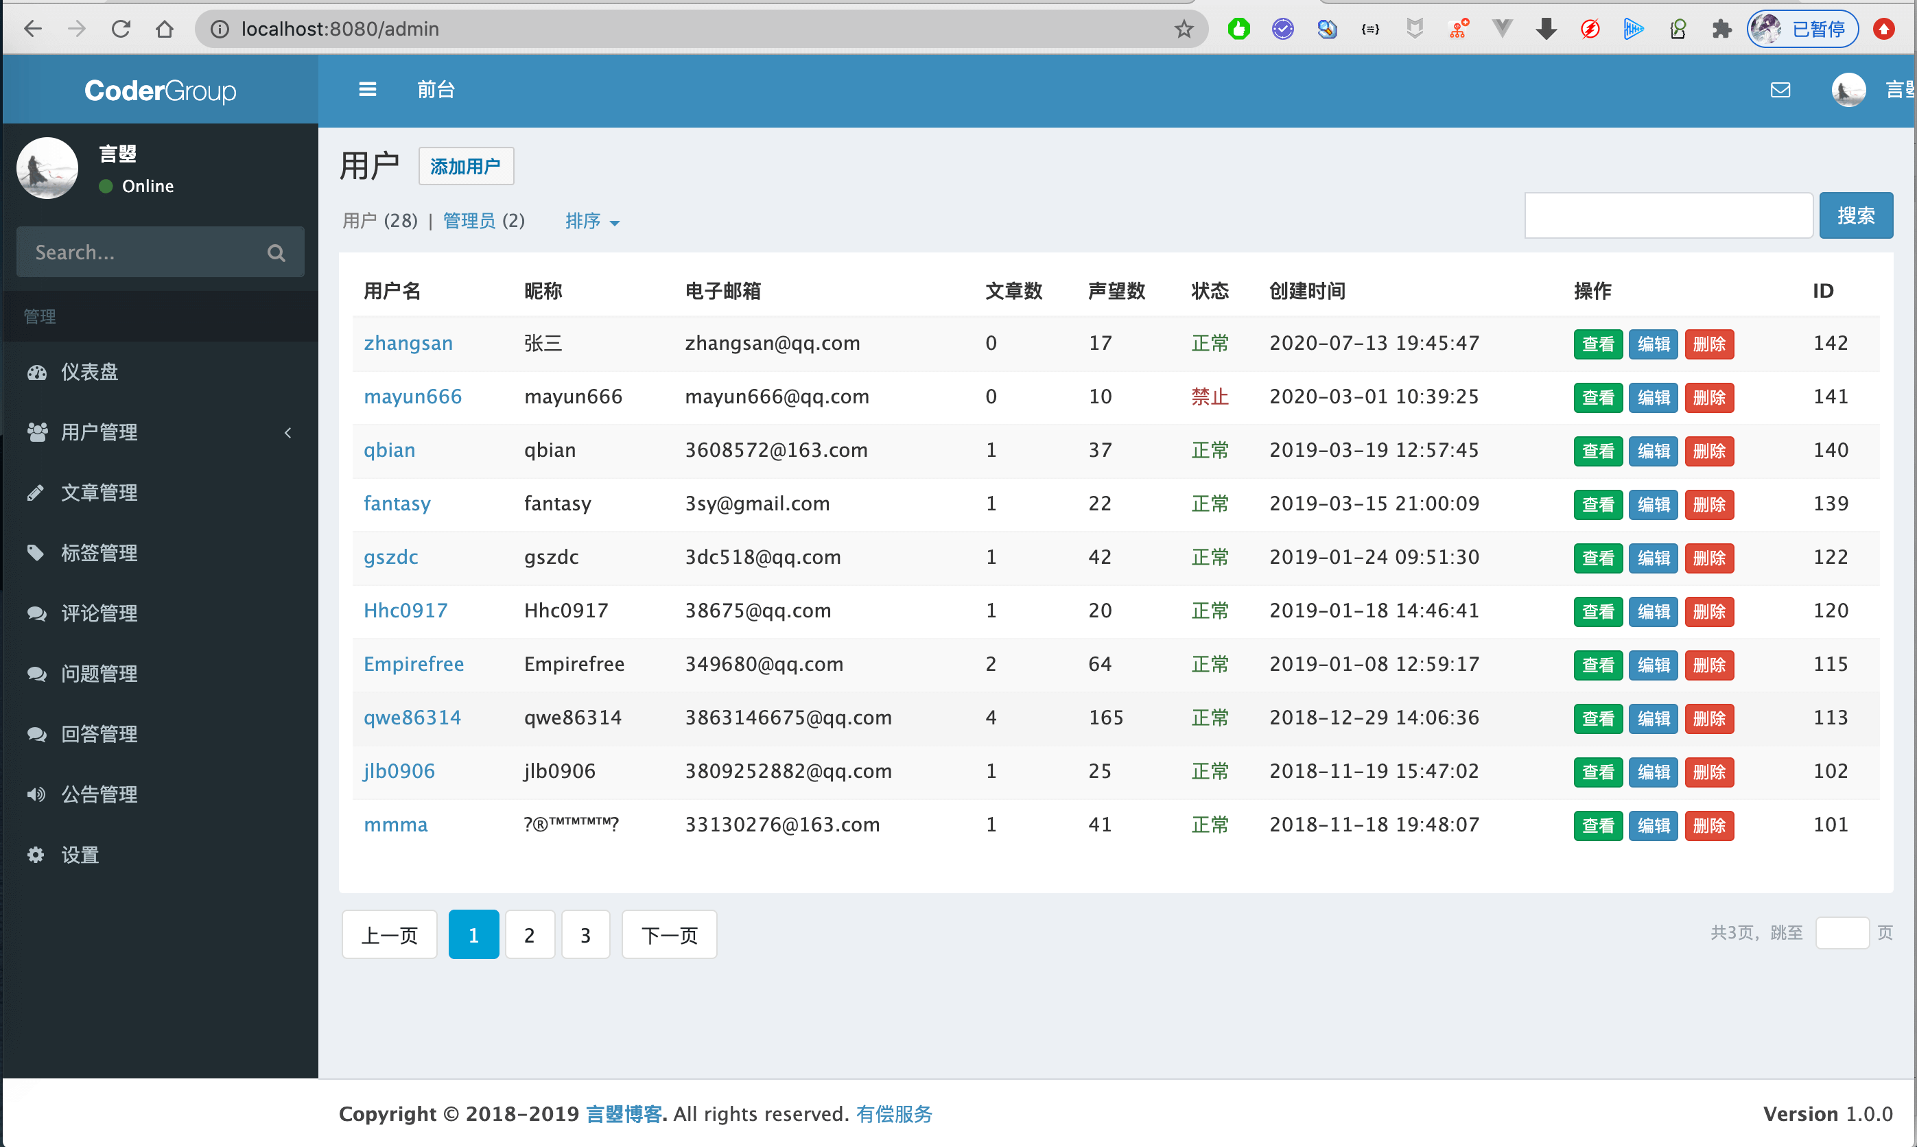
Task: Open 评论管理 comment management icon
Action: (36, 613)
